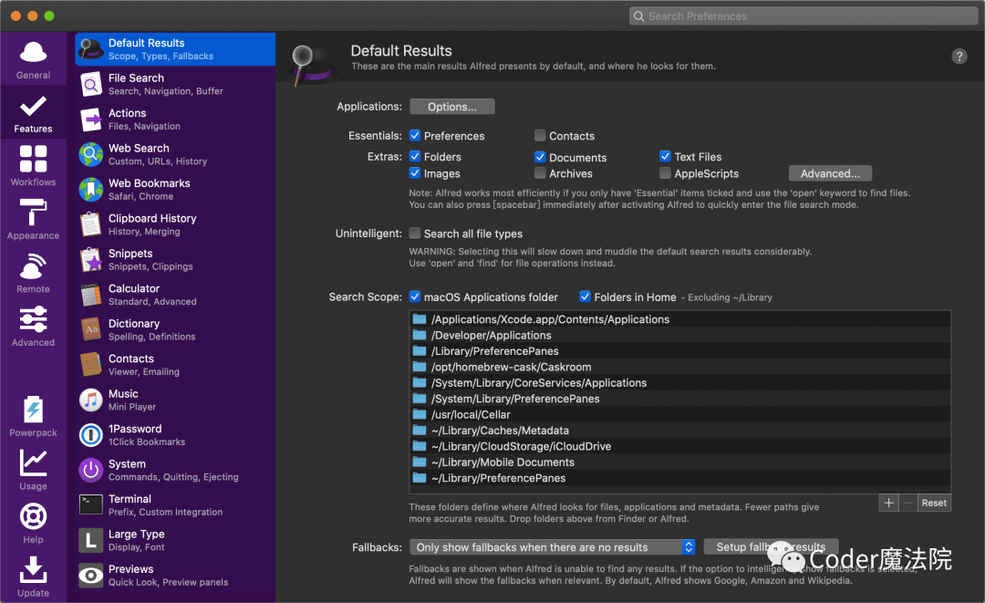
Task: Click the Web Bookmarks globe icon
Action: tap(91, 190)
